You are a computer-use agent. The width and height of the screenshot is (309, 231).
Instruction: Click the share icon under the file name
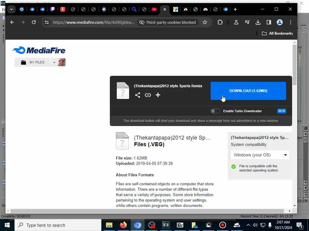138,95
